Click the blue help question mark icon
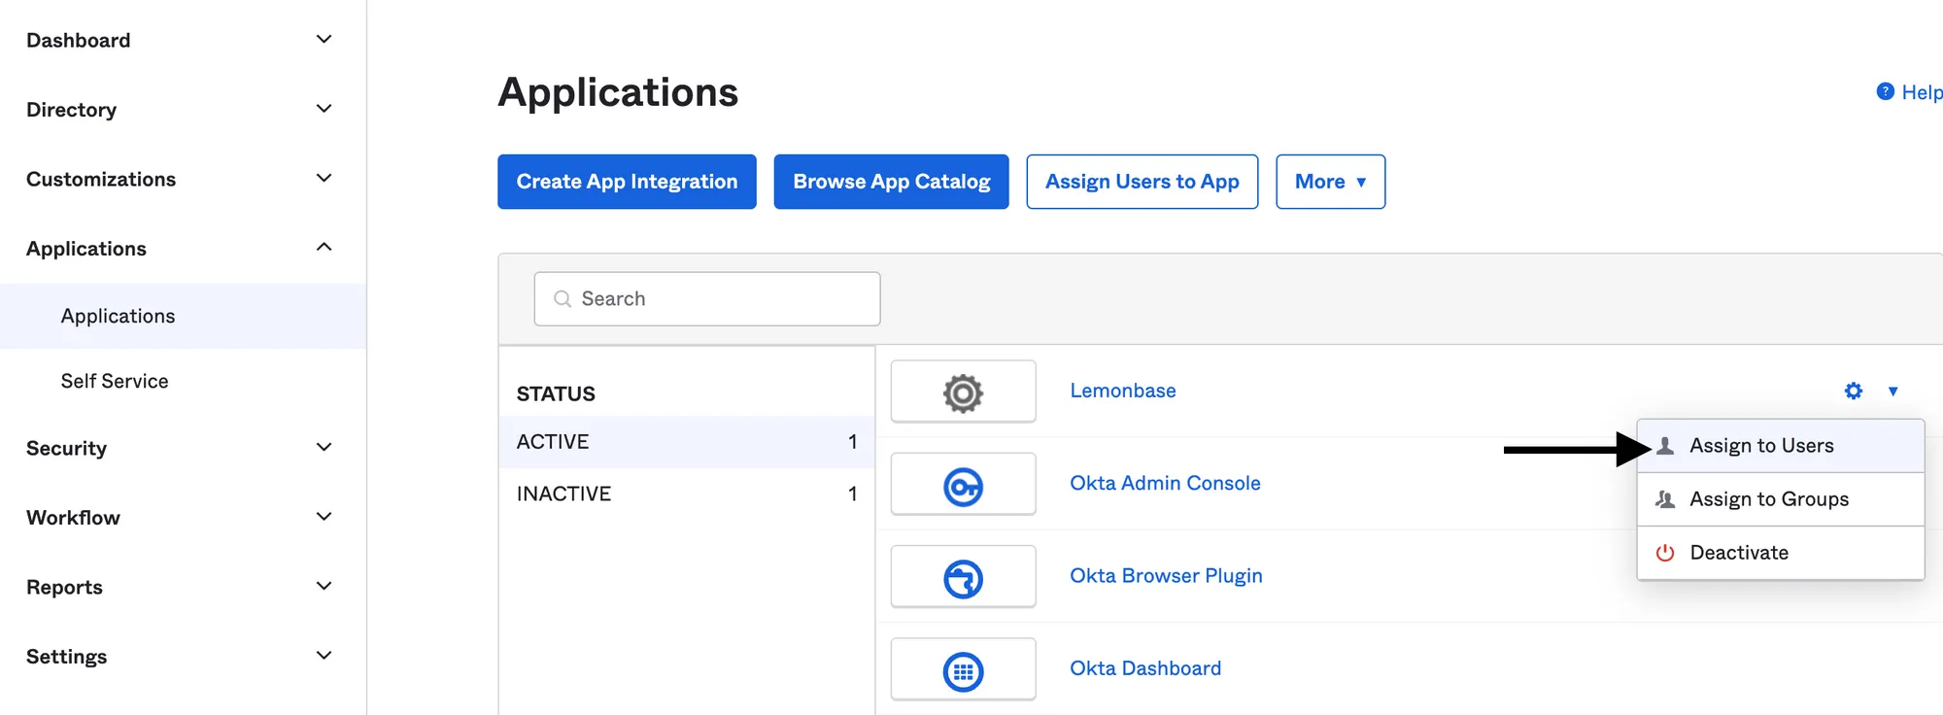Viewport: 1943px width, 715px height. point(1885,91)
